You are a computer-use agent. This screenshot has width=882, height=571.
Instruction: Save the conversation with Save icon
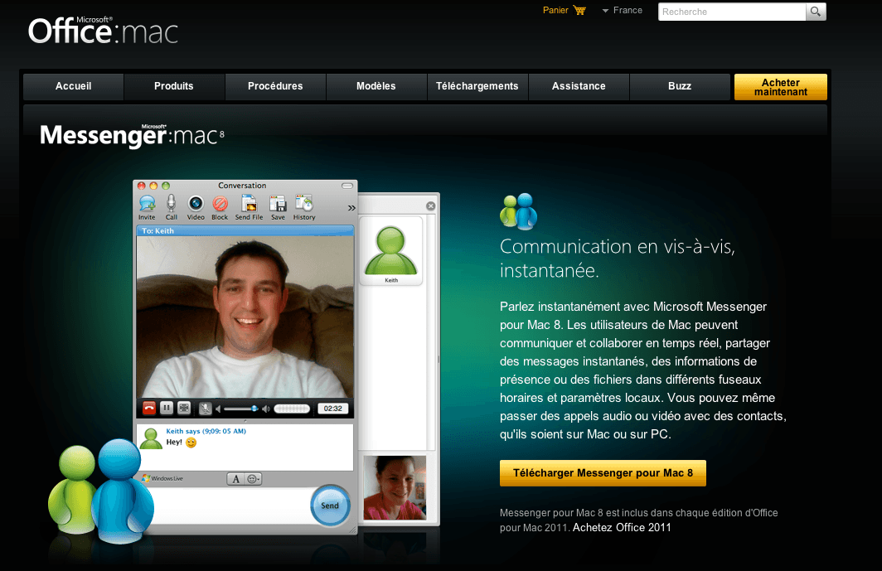[x=278, y=207]
